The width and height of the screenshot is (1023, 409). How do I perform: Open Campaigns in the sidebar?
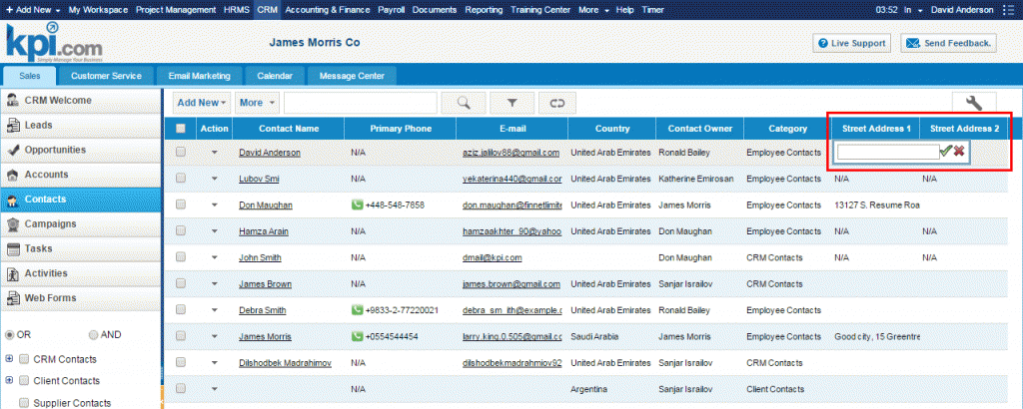(81, 224)
